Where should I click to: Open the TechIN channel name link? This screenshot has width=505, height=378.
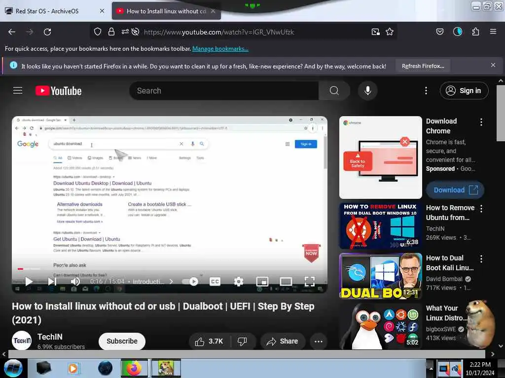pyautogui.click(x=50, y=337)
